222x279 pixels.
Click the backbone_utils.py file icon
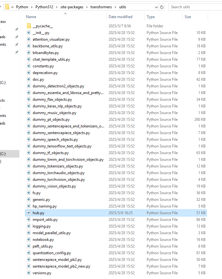29,46
